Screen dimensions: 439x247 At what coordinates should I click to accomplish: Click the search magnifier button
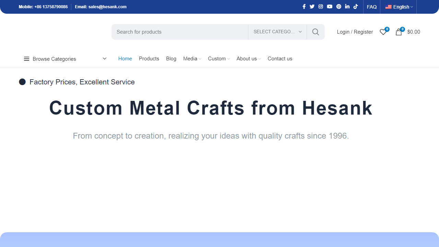[x=316, y=32]
